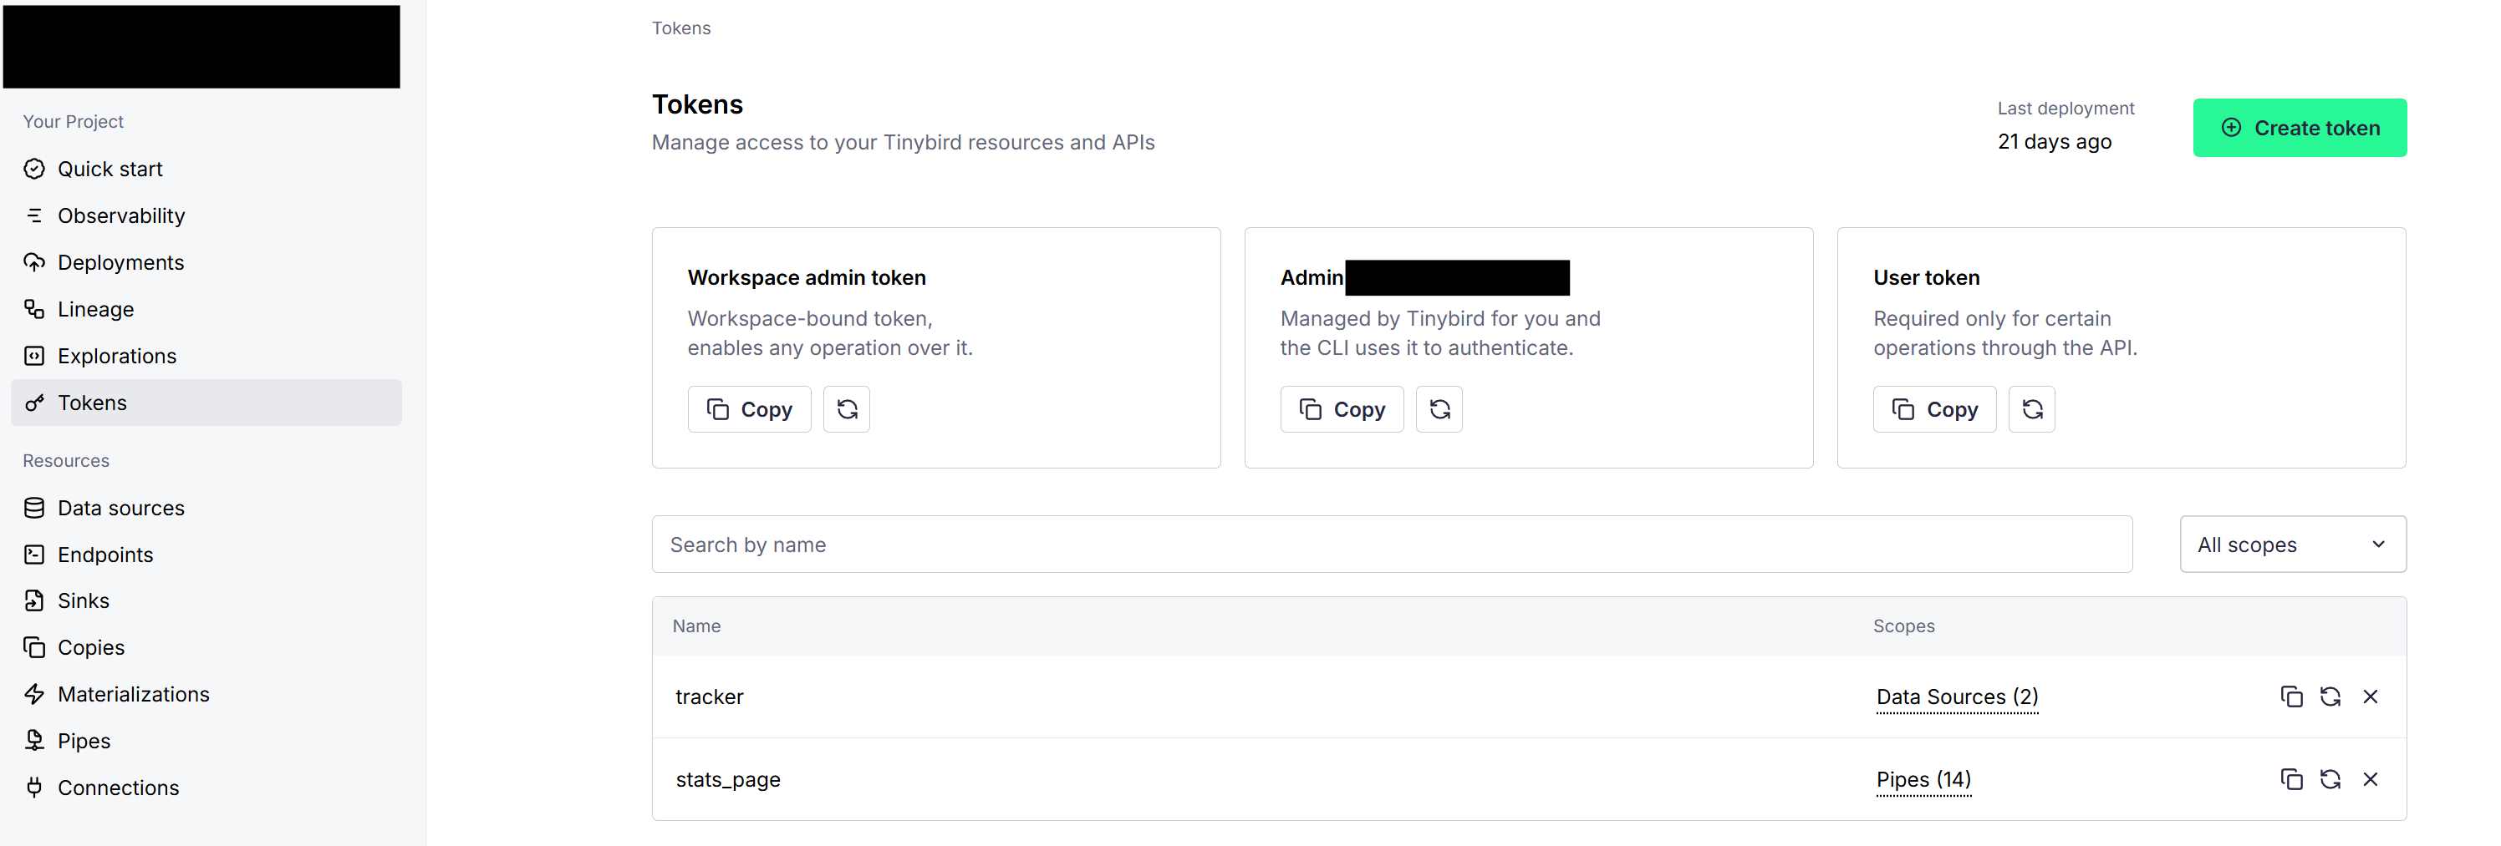Delete the stats_page token
This screenshot has width=2501, height=846.
click(x=2370, y=779)
